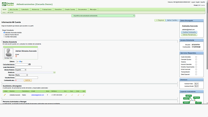Enable Tutorías service checkbox
208x117 pixels.
[196, 62]
